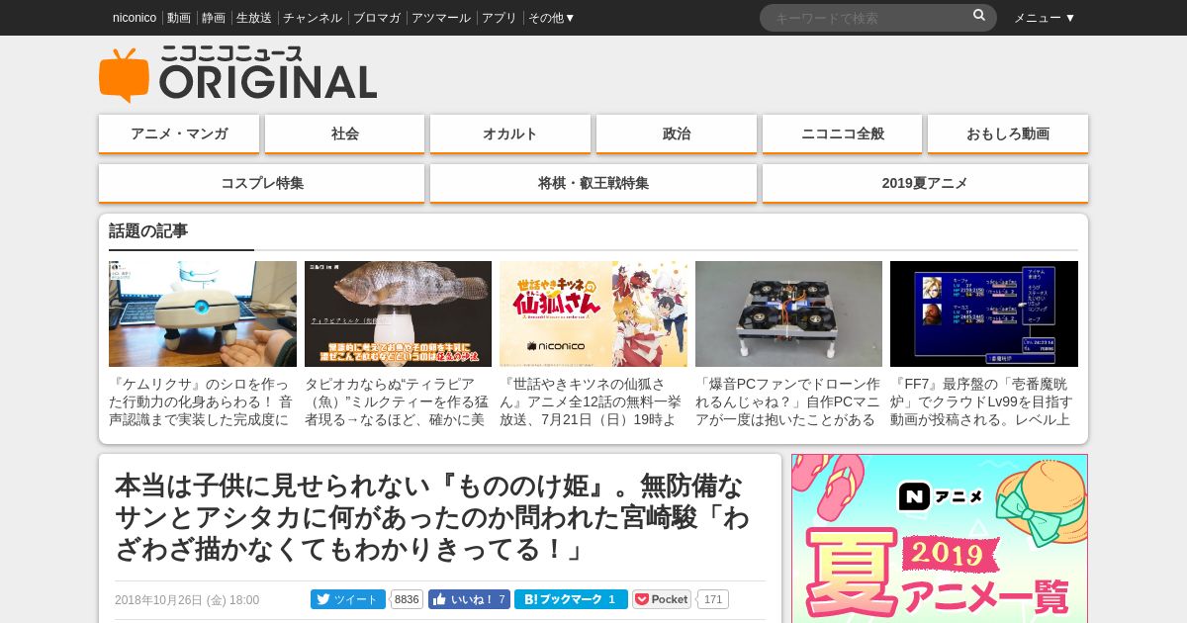Image resolution: width=1187 pixels, height=623 pixels.
Task: Select the アニメ・マンガ category tab
Action: point(179,133)
